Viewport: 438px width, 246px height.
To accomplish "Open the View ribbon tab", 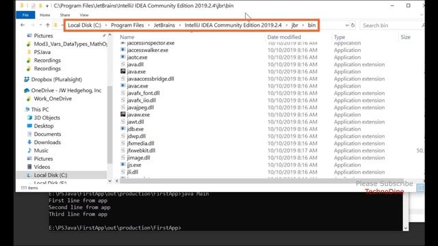I will [x=83, y=15].
